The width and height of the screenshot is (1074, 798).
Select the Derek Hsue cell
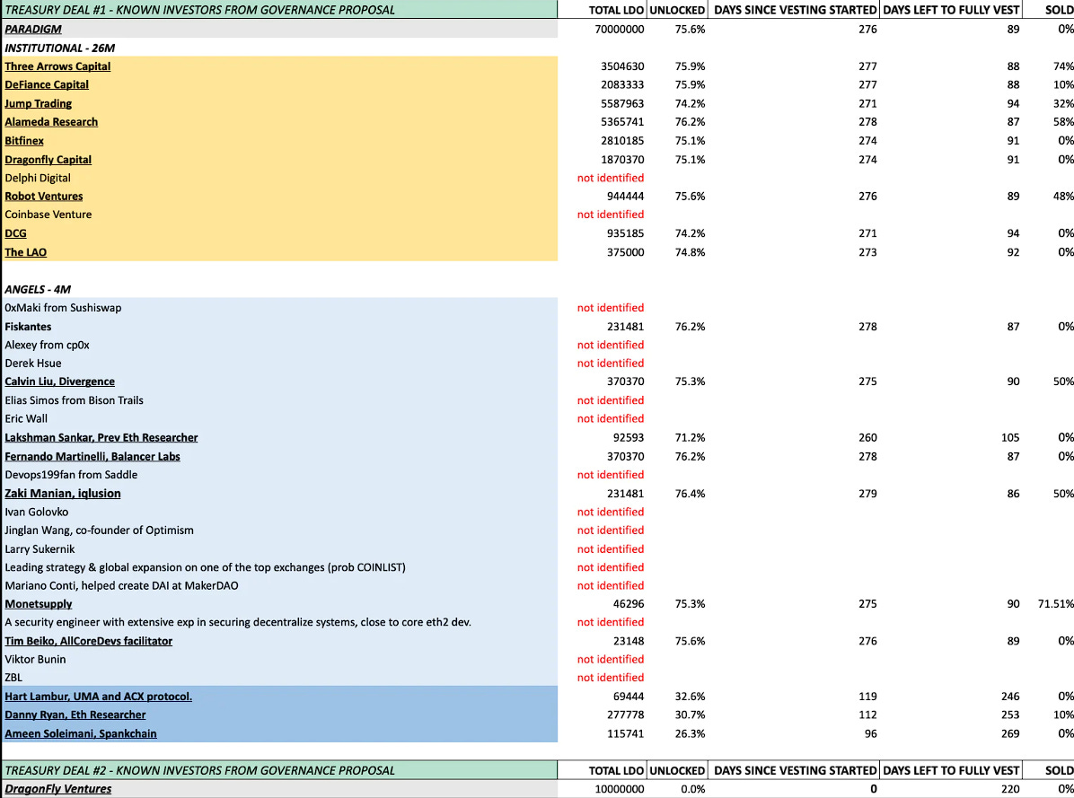point(33,364)
